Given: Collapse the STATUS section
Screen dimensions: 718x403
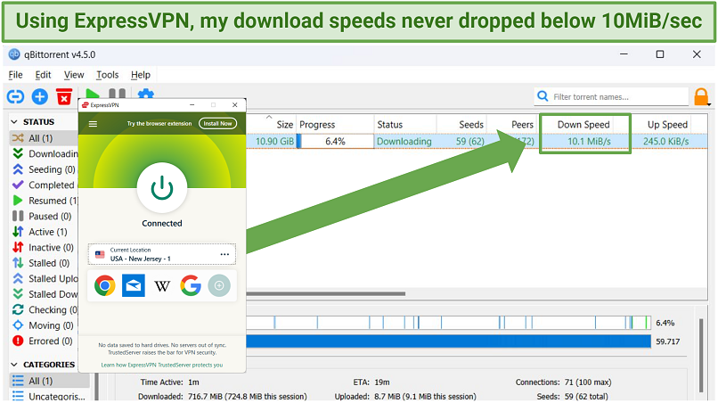Looking at the screenshot, I should [x=14, y=122].
